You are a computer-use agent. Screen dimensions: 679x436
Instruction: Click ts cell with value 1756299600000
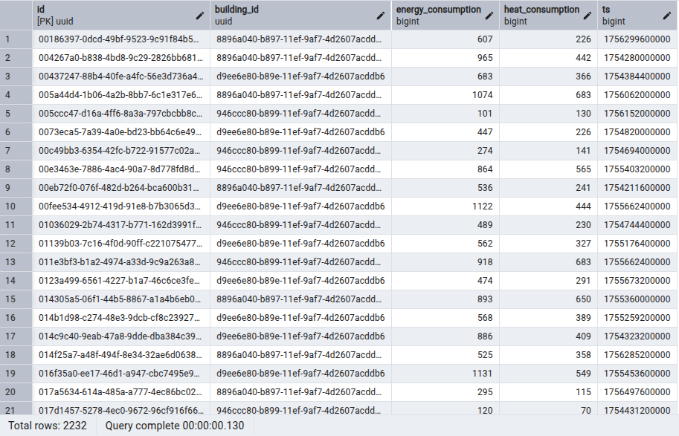point(636,39)
